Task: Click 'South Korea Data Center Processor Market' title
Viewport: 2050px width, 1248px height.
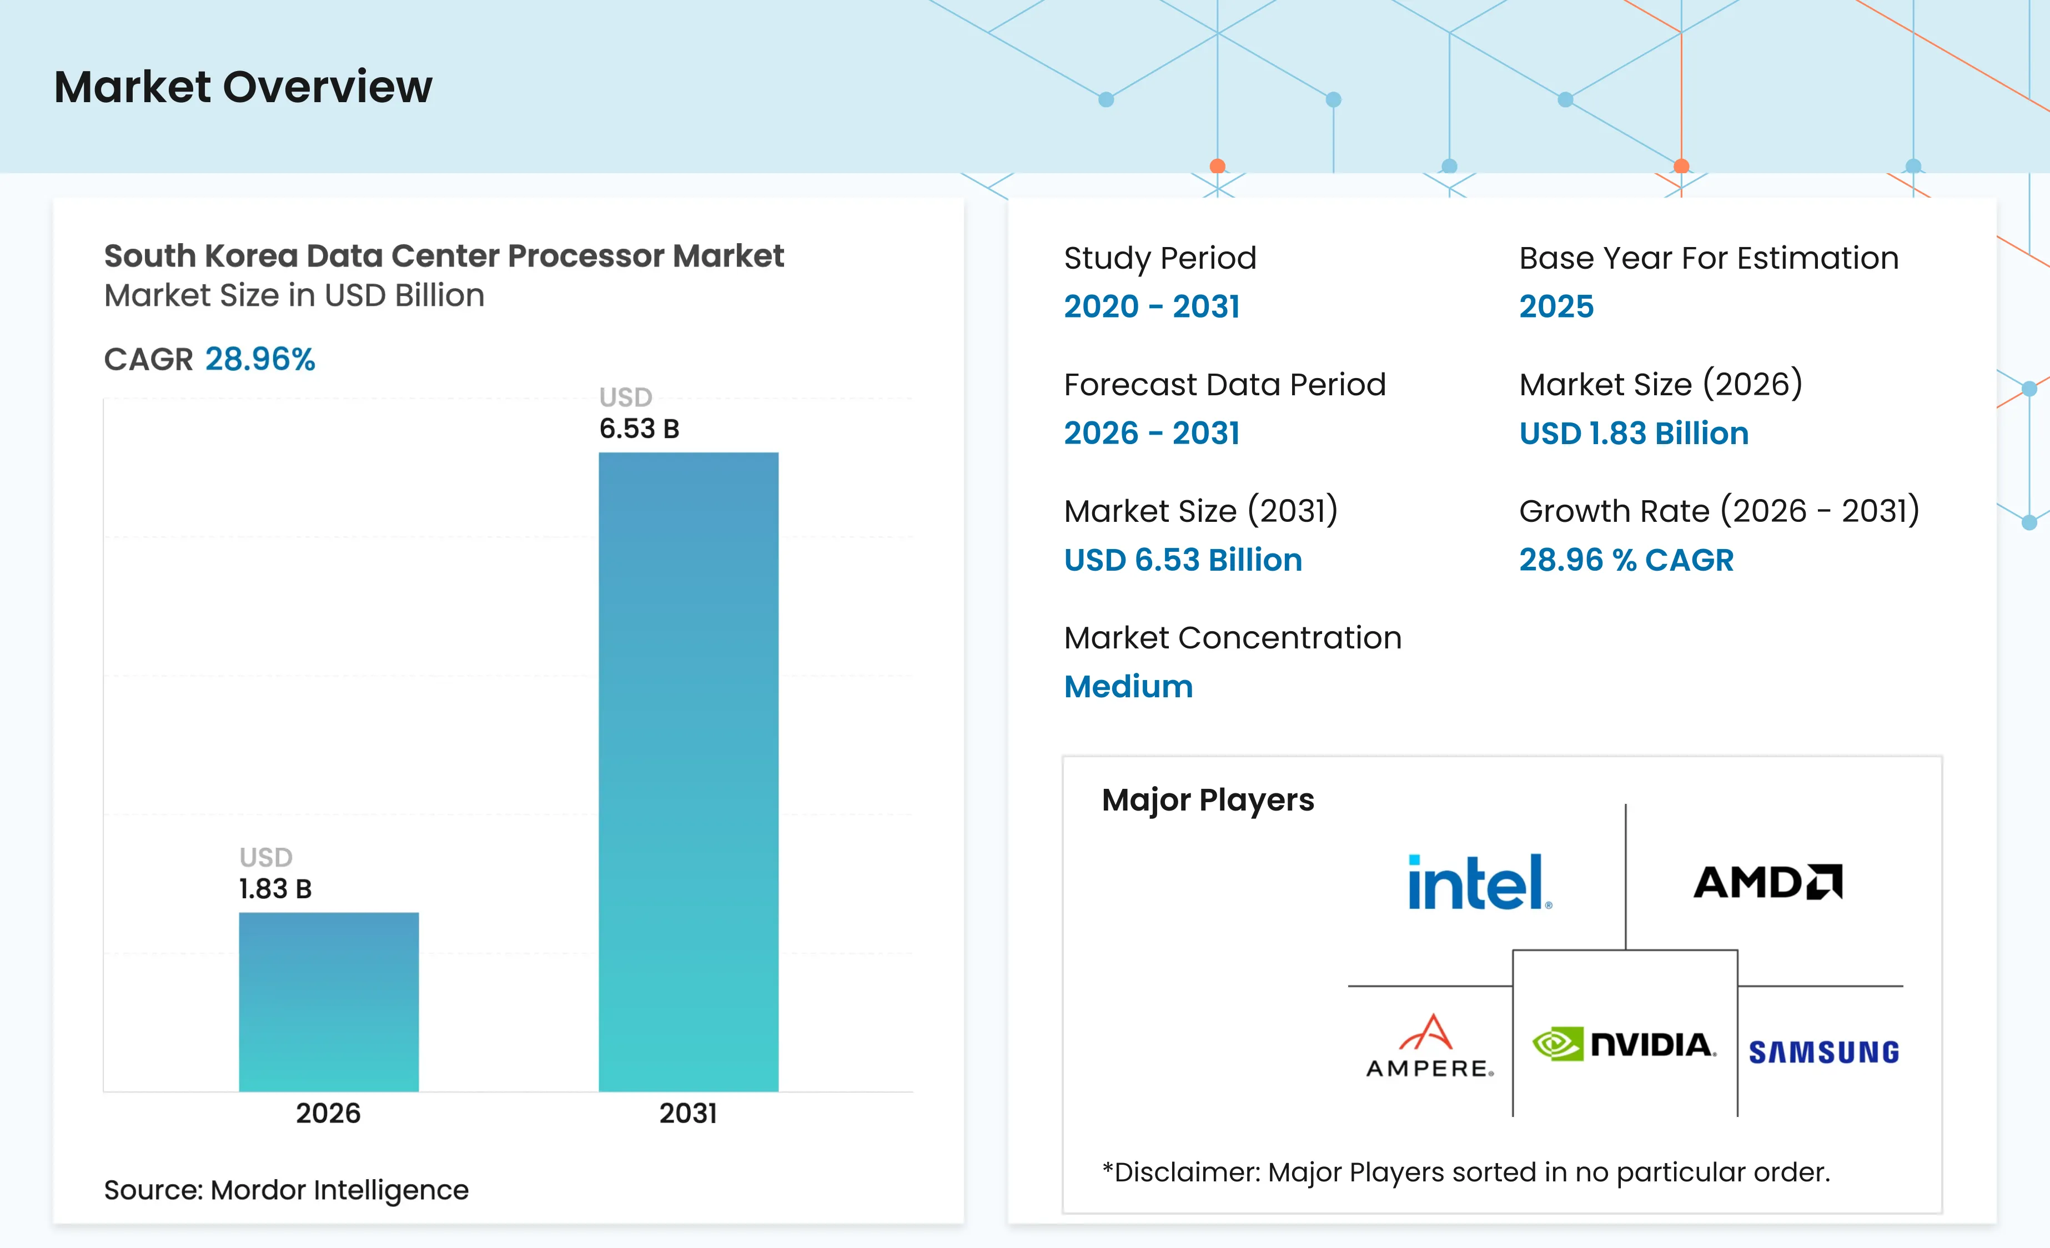Action: point(444,255)
